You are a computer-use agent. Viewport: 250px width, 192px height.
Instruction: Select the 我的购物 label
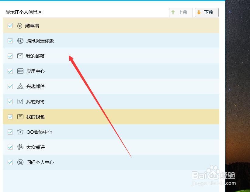[35, 101]
